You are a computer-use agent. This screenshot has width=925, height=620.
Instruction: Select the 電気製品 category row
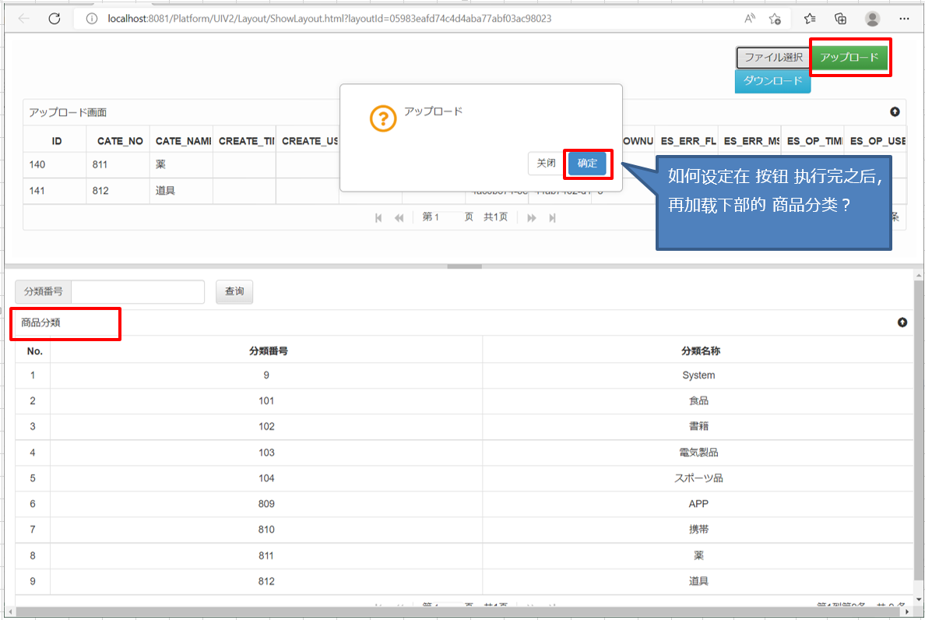coord(464,453)
